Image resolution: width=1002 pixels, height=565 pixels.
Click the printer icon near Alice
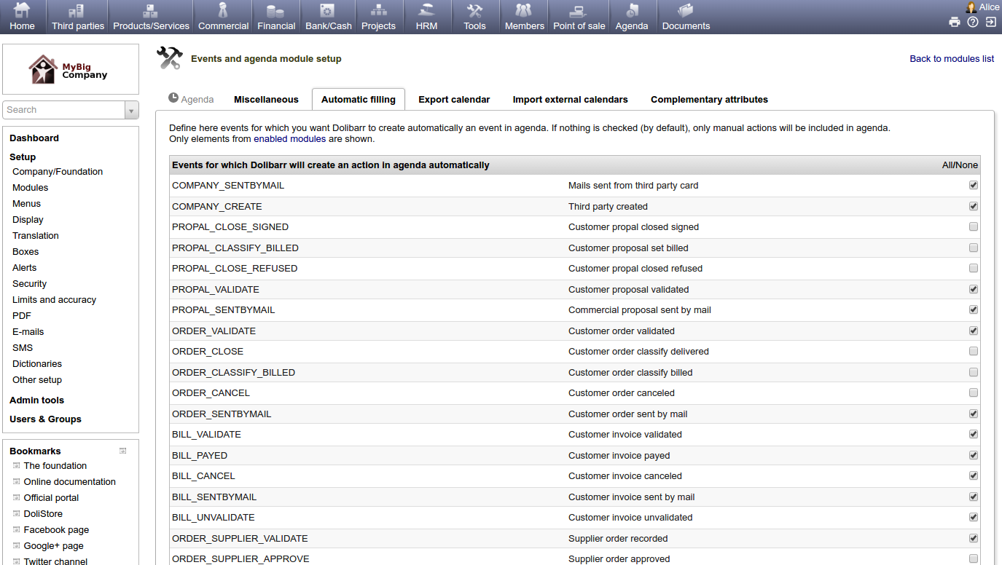click(955, 22)
